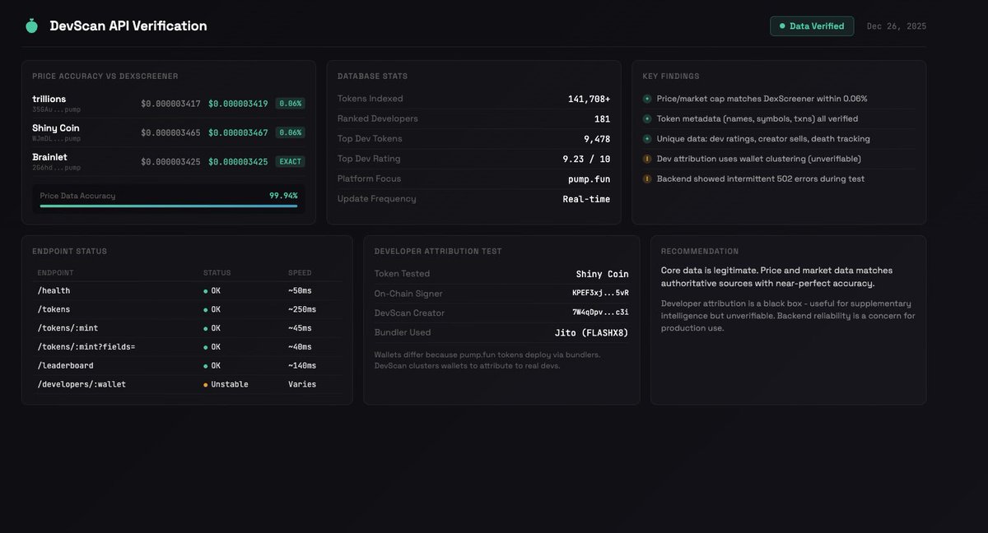Click the Data Verified badge
The width and height of the screenshot is (988, 533).
point(812,26)
